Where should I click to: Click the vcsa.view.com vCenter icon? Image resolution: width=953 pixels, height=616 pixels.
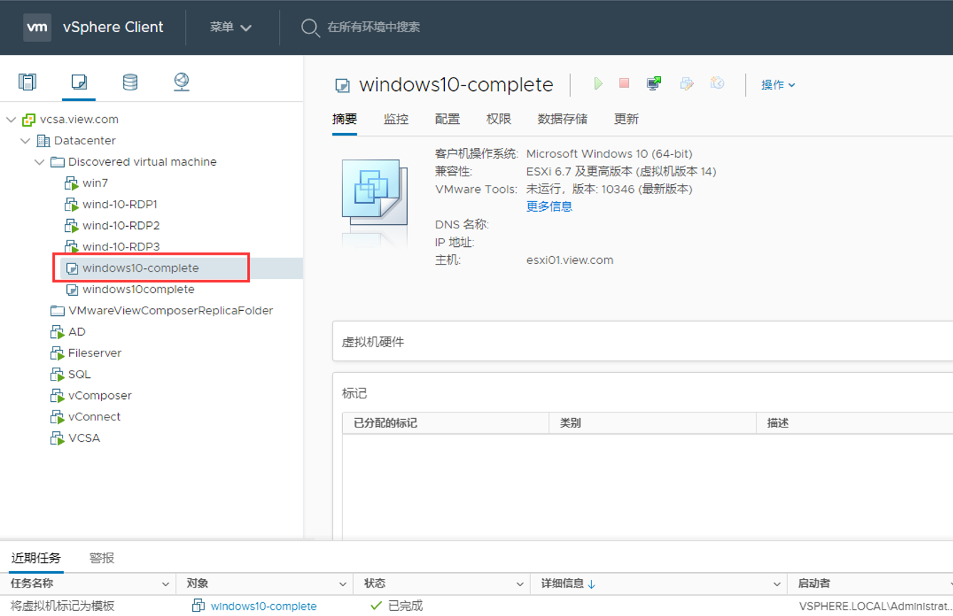pos(28,120)
